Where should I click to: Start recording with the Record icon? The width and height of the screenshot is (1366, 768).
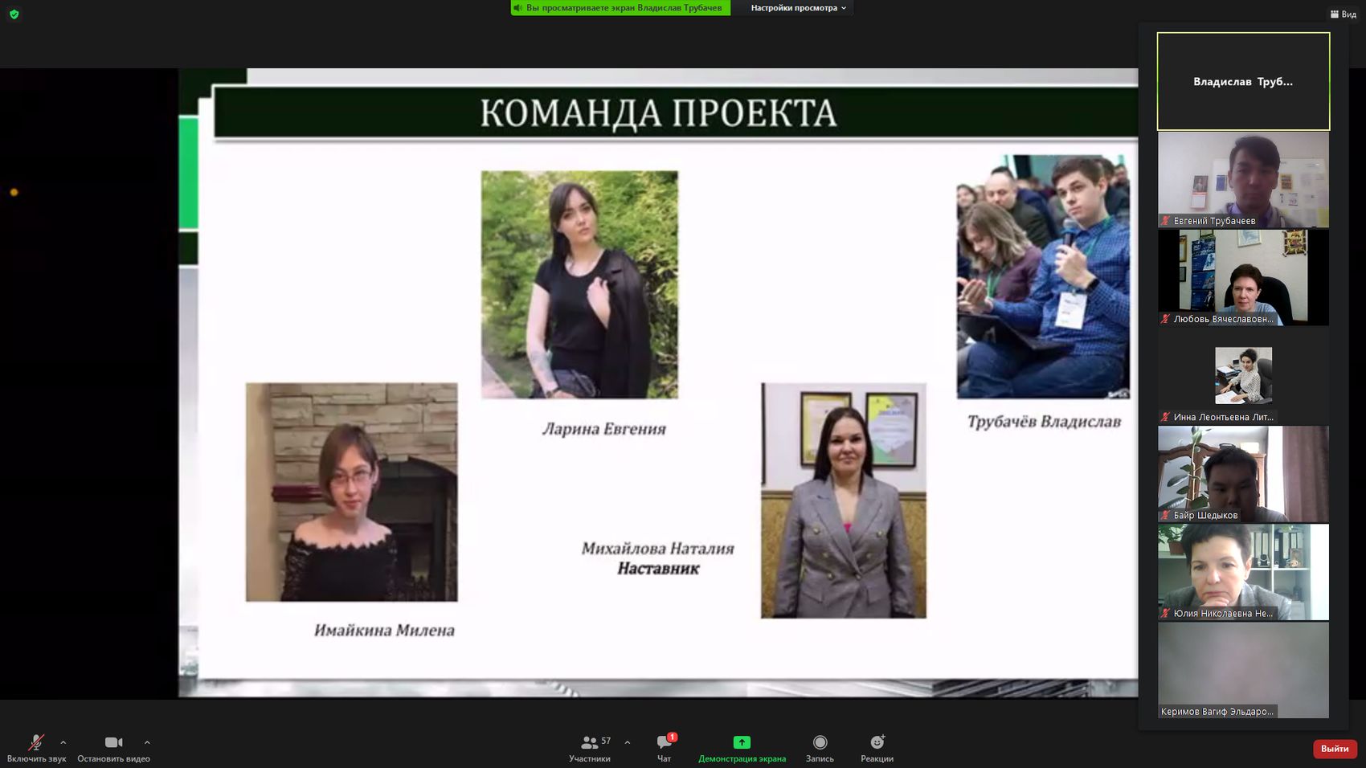click(x=820, y=742)
